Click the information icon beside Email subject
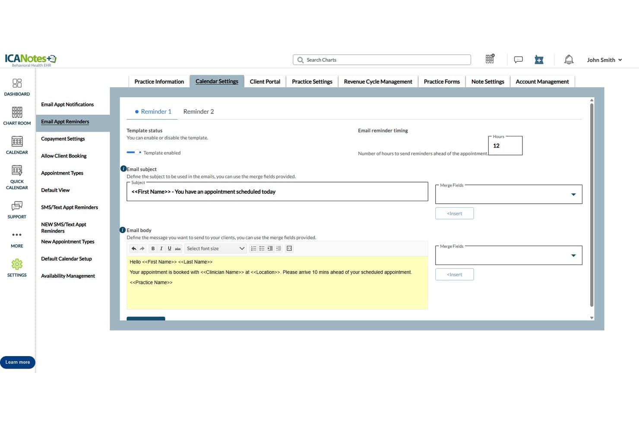The height and width of the screenshot is (426, 639). click(x=123, y=169)
